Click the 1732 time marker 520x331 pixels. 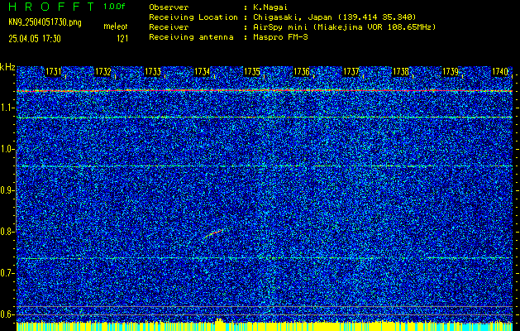(103, 72)
